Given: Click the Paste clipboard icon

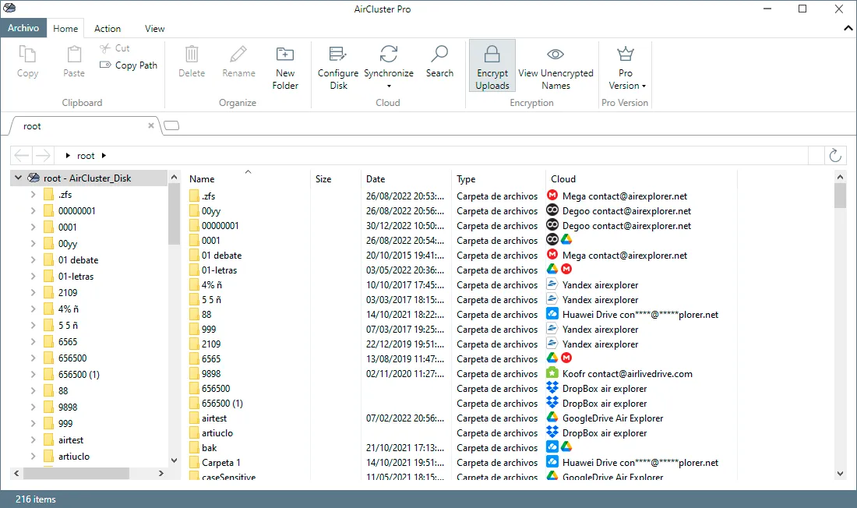Looking at the screenshot, I should tap(74, 55).
